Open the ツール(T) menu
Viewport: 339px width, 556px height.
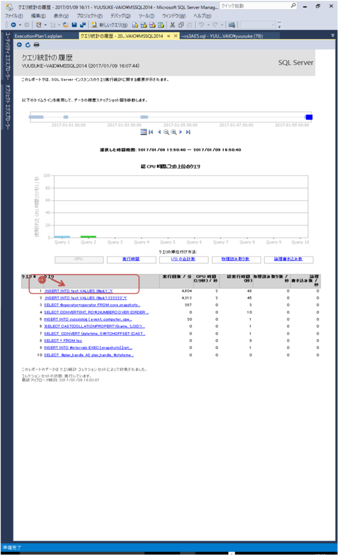click(x=146, y=16)
